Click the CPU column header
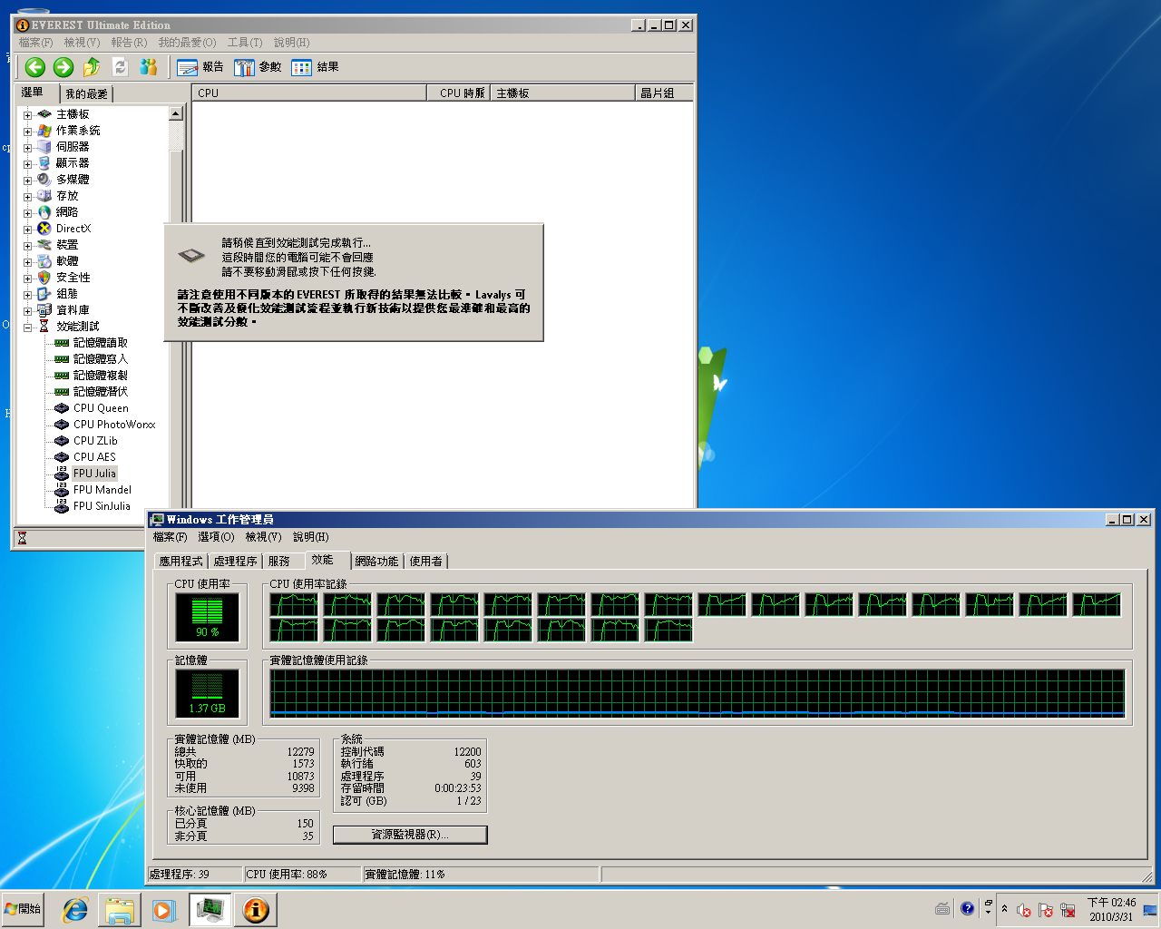The height and width of the screenshot is (929, 1161). coord(309,93)
